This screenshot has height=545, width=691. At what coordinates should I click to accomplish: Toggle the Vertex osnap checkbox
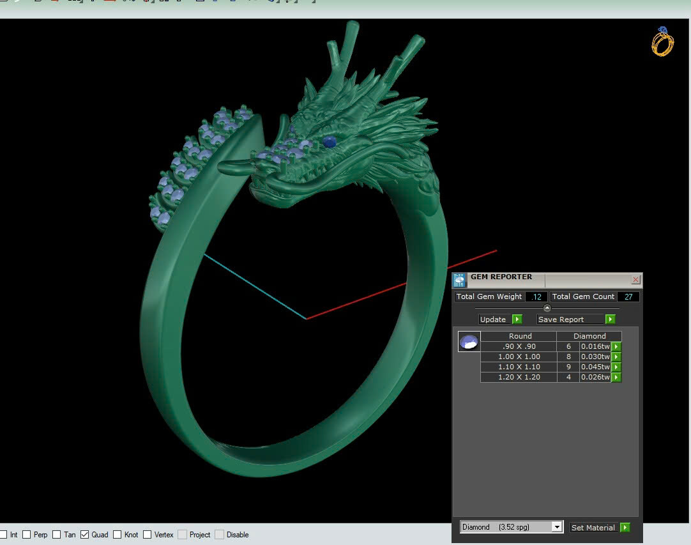(148, 535)
